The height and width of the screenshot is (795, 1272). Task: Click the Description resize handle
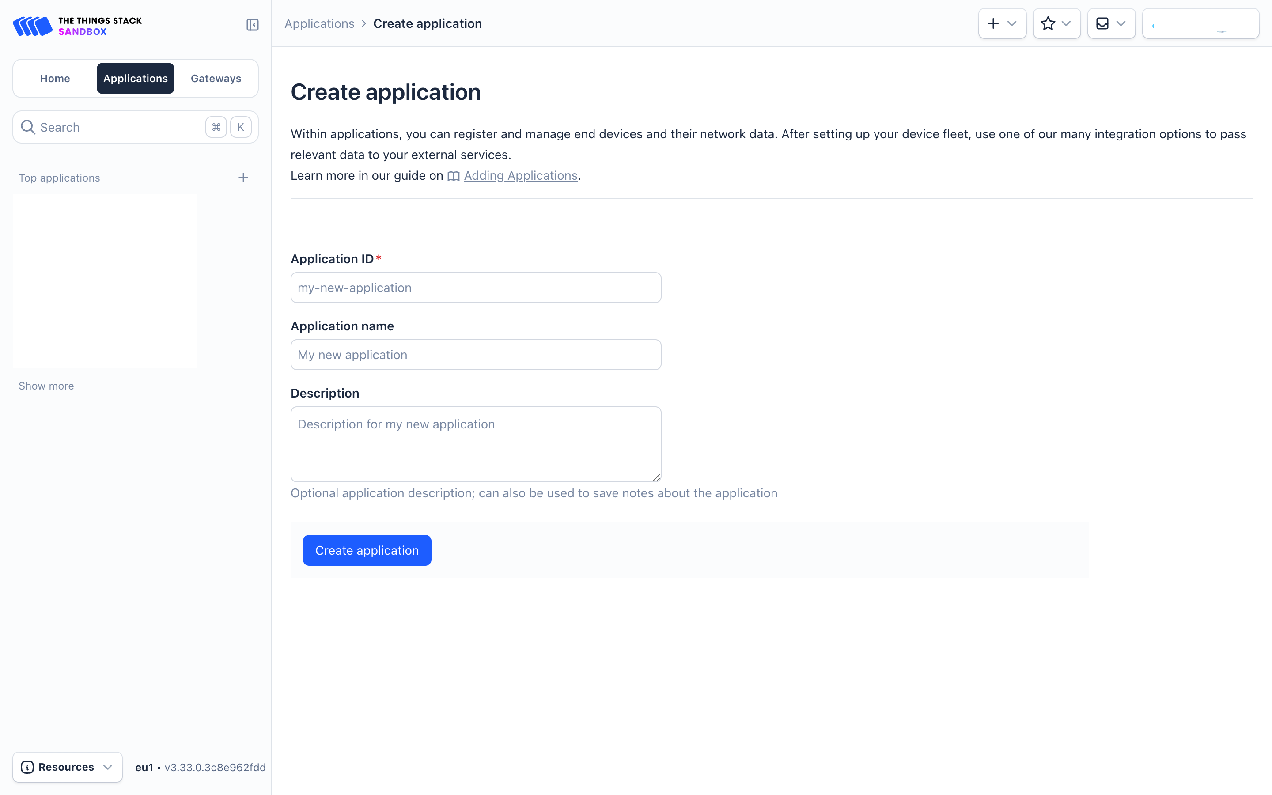[x=656, y=477]
